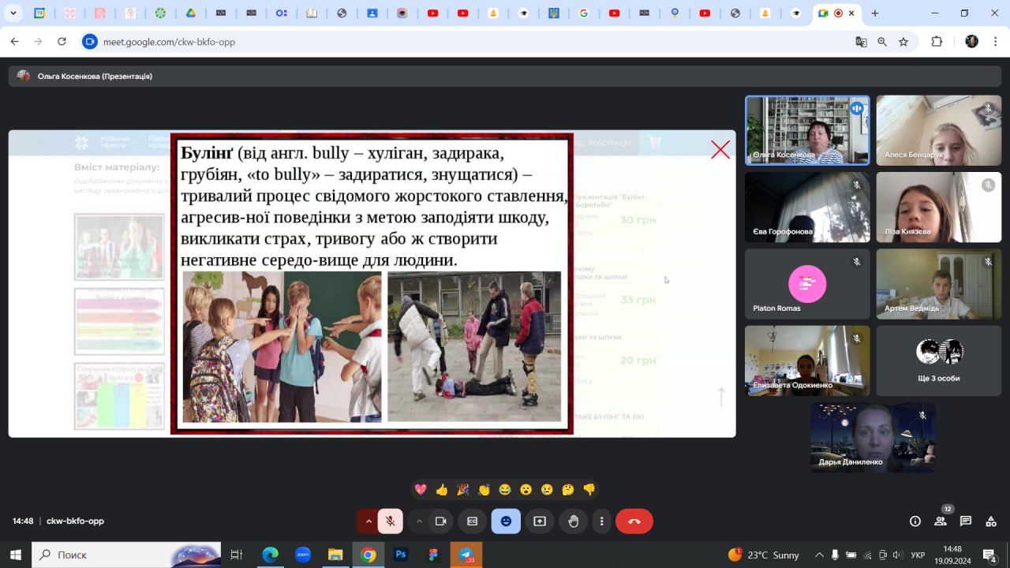This screenshot has width=1010, height=568.
Task: Toggle closed captions on
Action: (473, 521)
